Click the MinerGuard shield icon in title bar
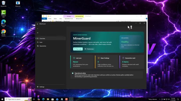 point(37,24)
